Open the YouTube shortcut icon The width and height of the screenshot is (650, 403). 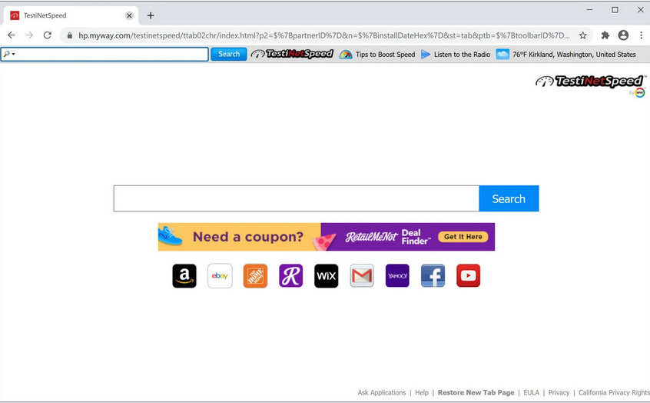[468, 276]
